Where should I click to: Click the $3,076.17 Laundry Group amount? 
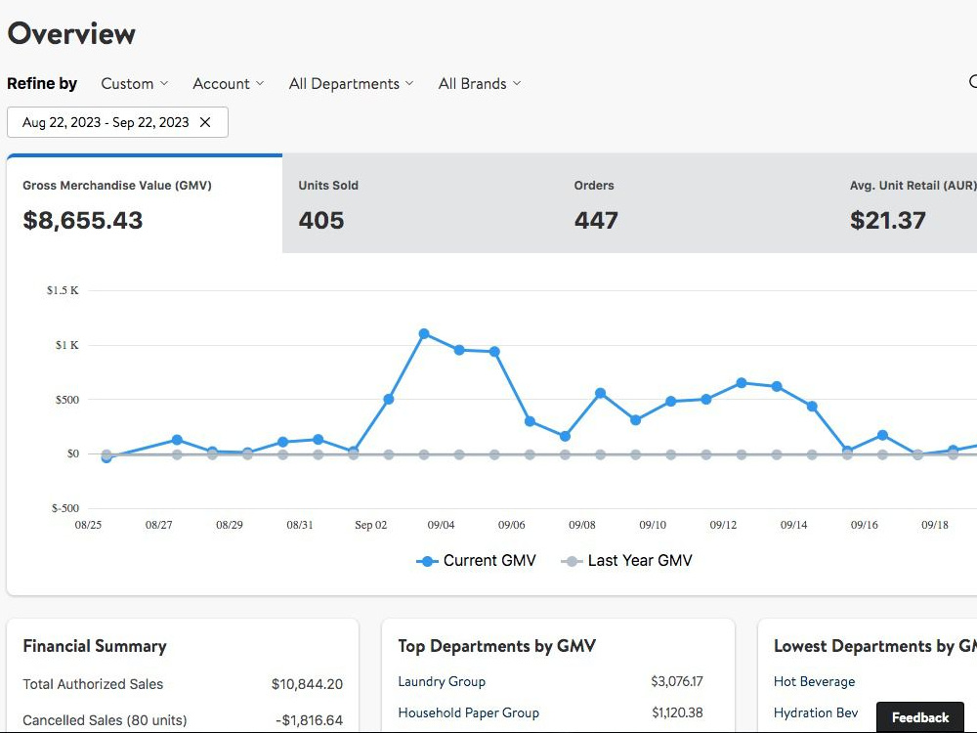tap(677, 681)
